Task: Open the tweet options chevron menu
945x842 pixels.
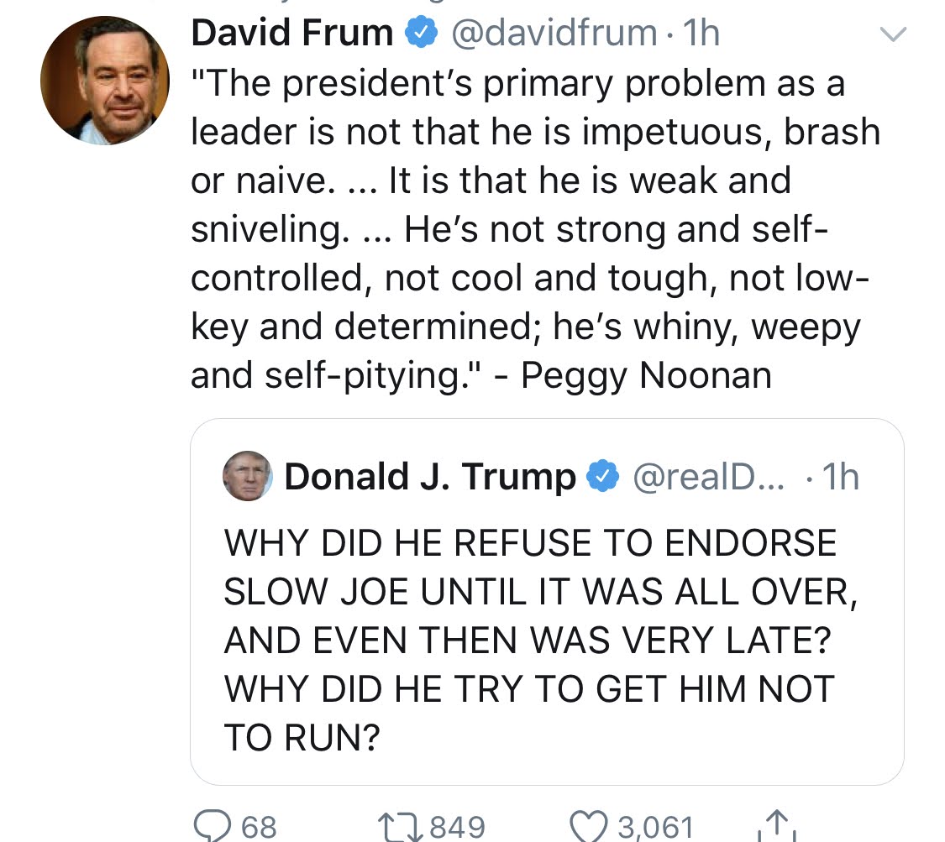Action: (893, 34)
